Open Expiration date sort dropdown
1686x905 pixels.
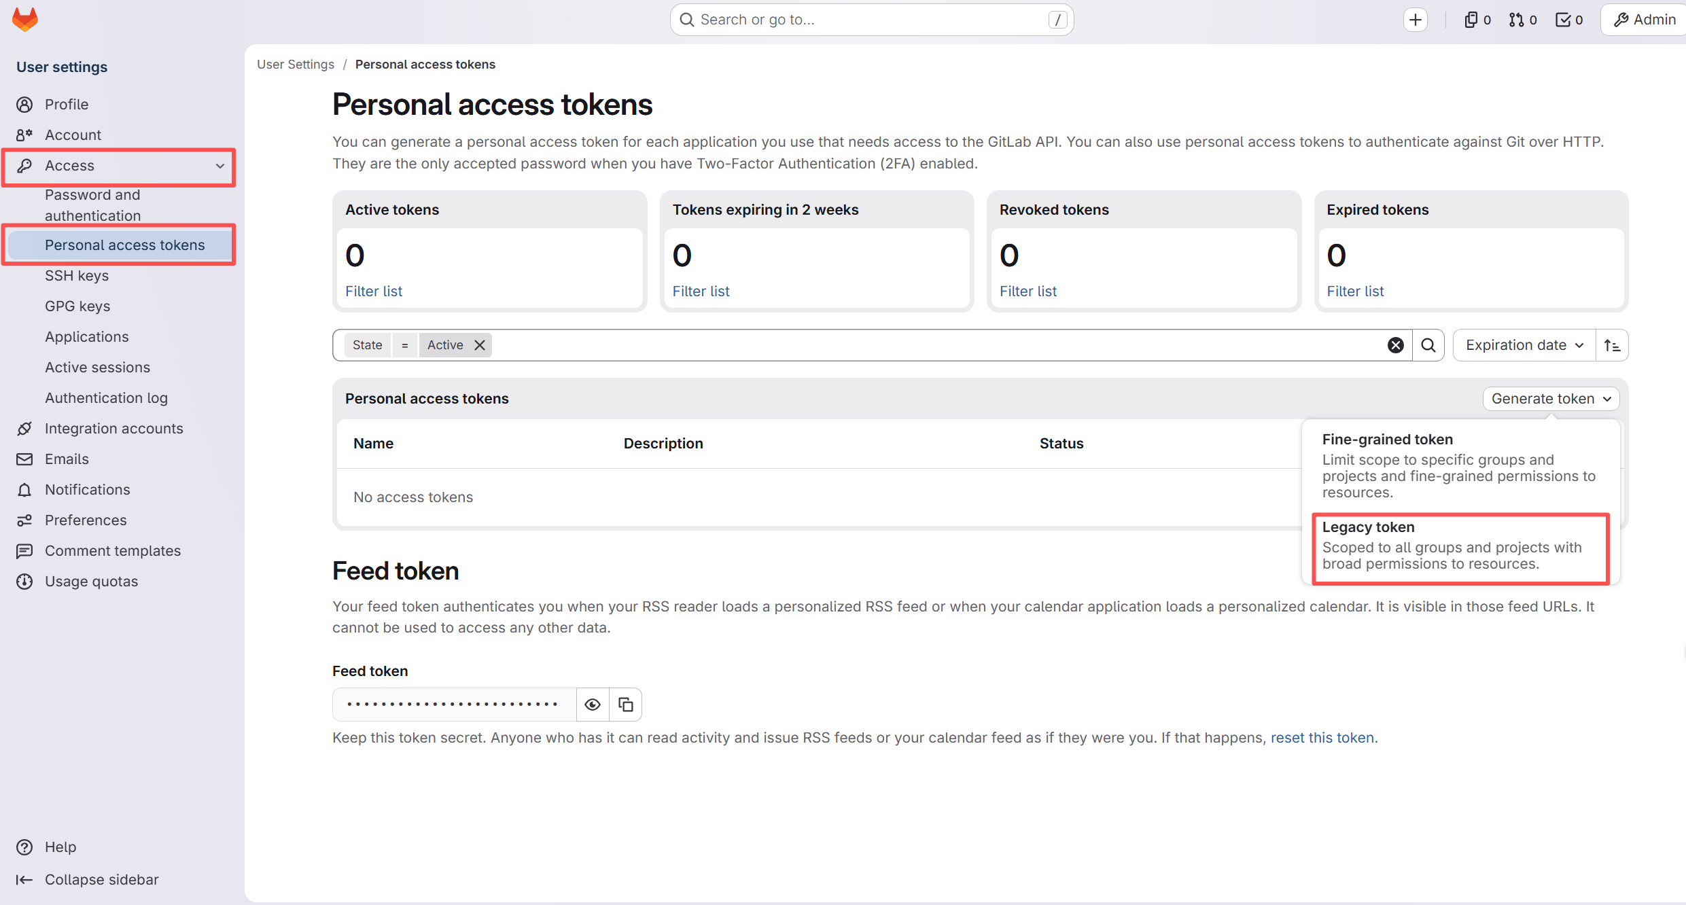tap(1524, 345)
